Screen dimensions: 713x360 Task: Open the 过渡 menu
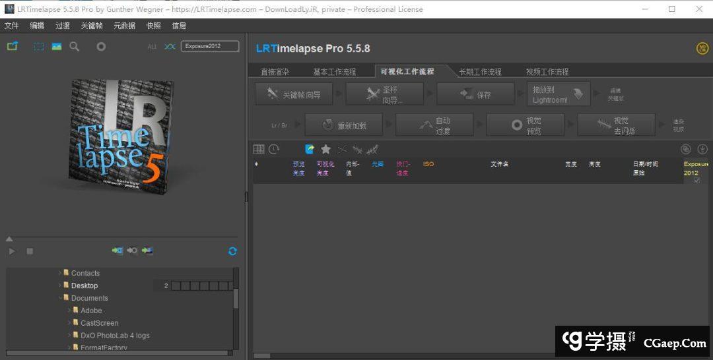click(x=63, y=26)
